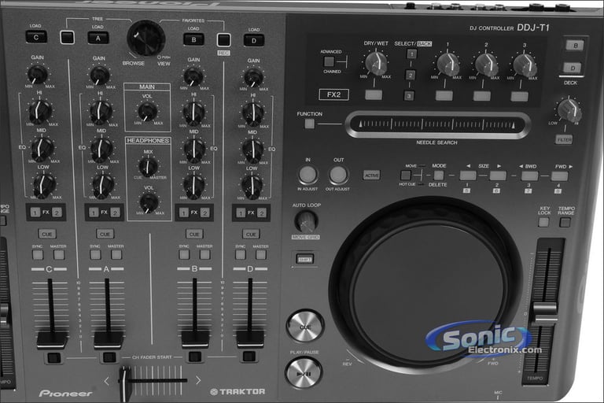Click the FX2 DRY/WET knob

pyautogui.click(x=376, y=63)
